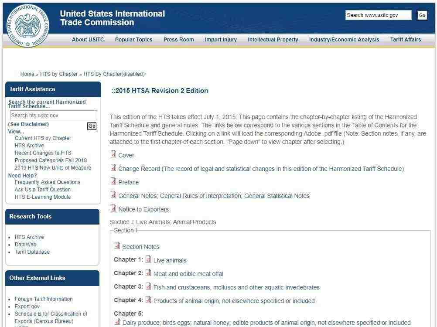
Task: Open Foreign Tariff Information link
Action: coord(44,299)
